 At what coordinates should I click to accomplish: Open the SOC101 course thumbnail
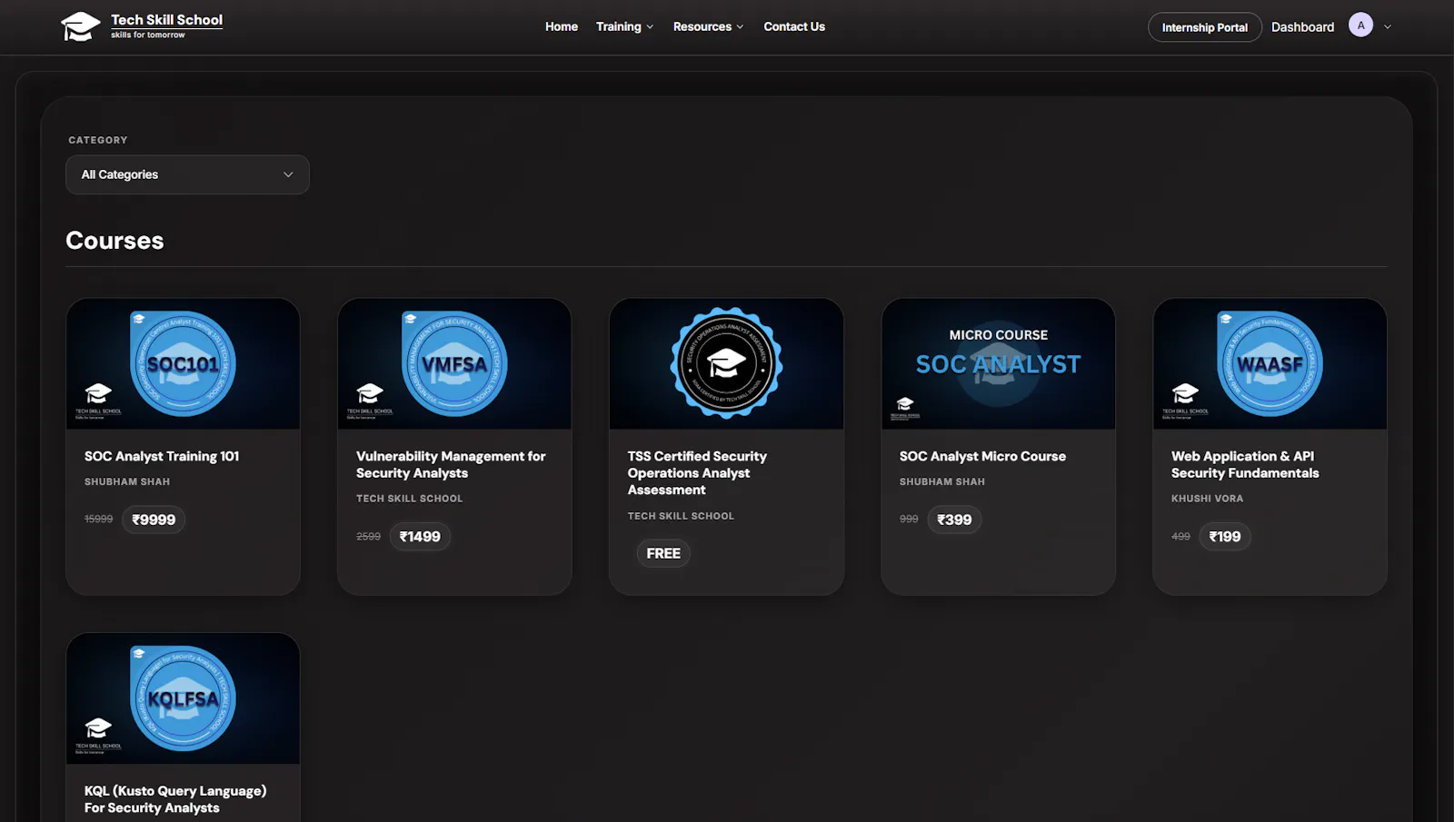tap(183, 363)
